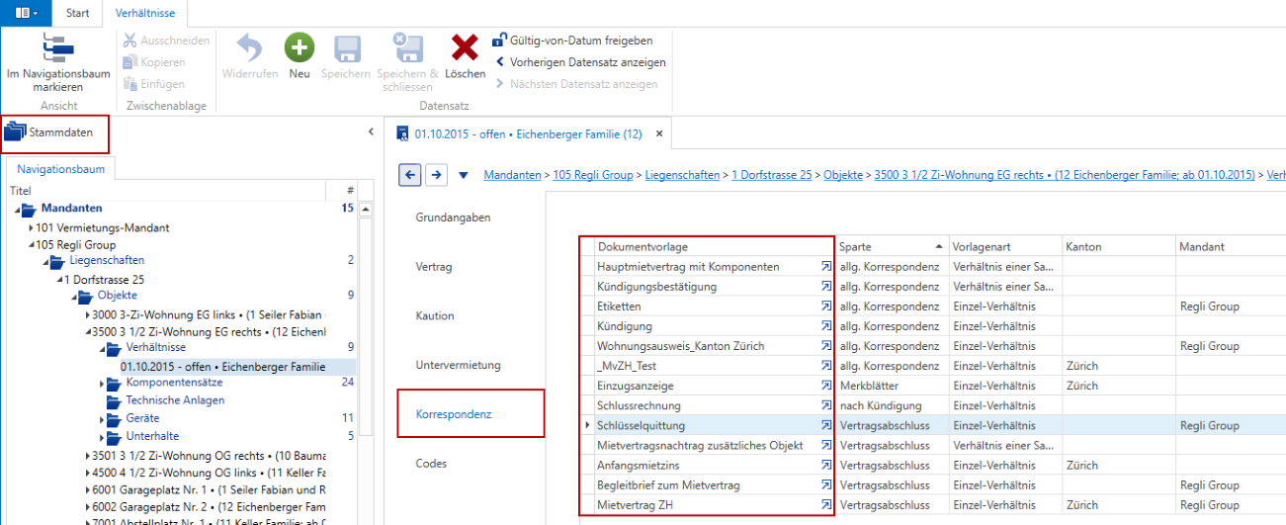Click the Speichern disk icon
The width and height of the screenshot is (1286, 525).
(x=346, y=48)
